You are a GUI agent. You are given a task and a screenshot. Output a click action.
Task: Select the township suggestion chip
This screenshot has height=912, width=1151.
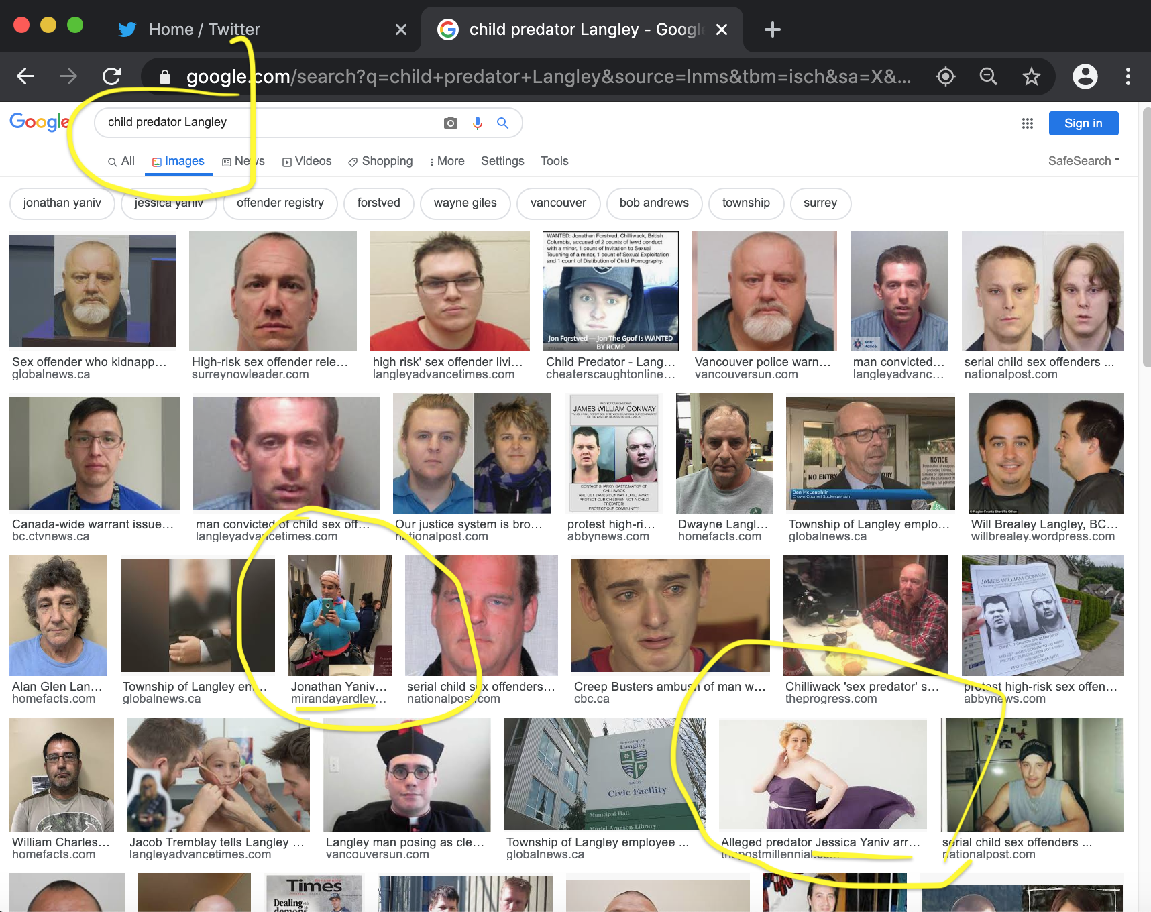(x=746, y=203)
